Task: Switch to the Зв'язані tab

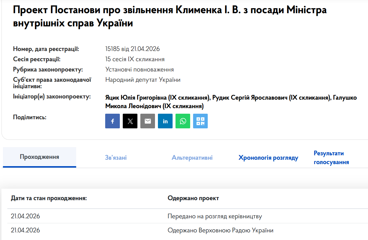Action: 116,158
